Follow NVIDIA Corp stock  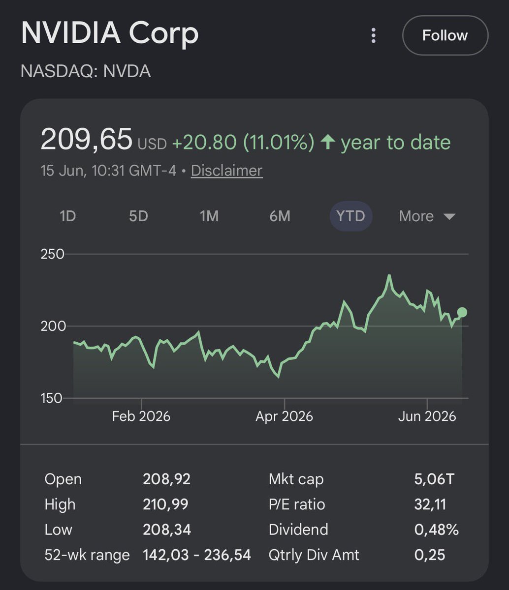pos(445,35)
